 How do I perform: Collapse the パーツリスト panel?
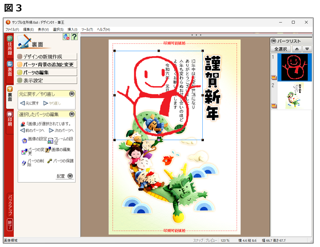pos(274,41)
